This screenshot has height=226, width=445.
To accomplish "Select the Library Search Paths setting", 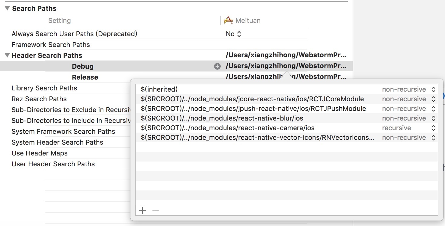I will point(44,88).
